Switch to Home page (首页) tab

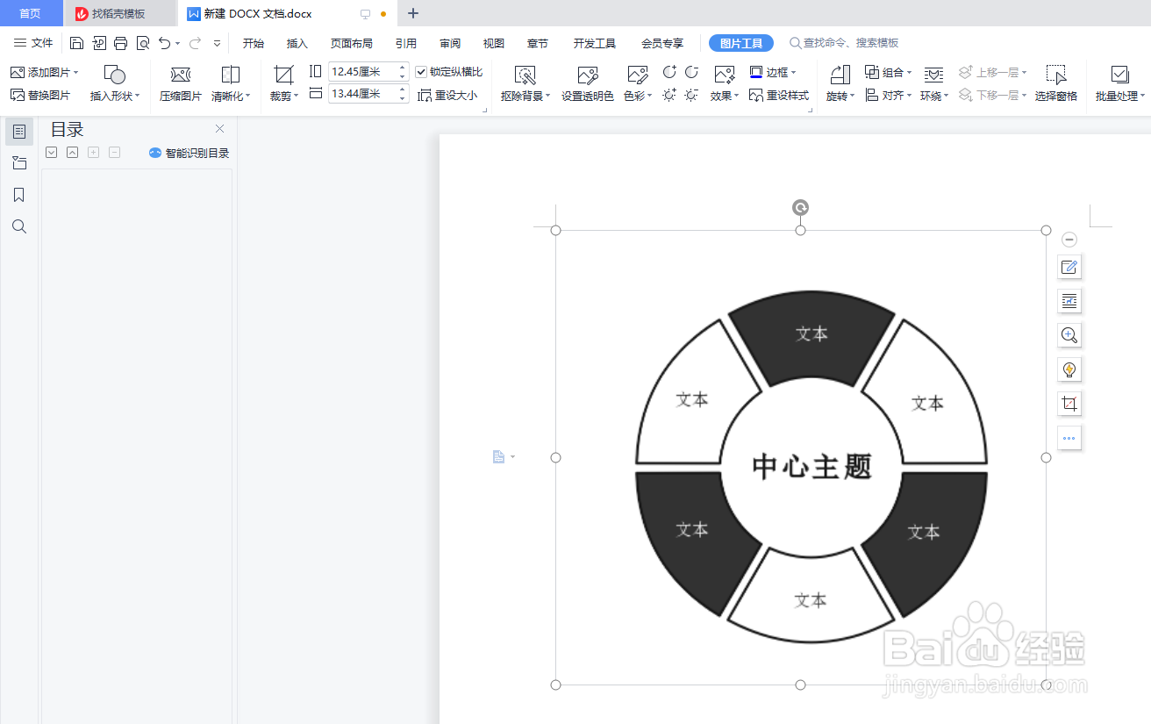point(31,13)
